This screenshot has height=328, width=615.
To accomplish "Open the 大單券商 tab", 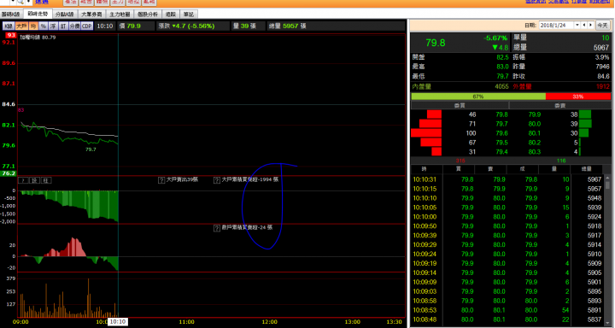I will (91, 15).
